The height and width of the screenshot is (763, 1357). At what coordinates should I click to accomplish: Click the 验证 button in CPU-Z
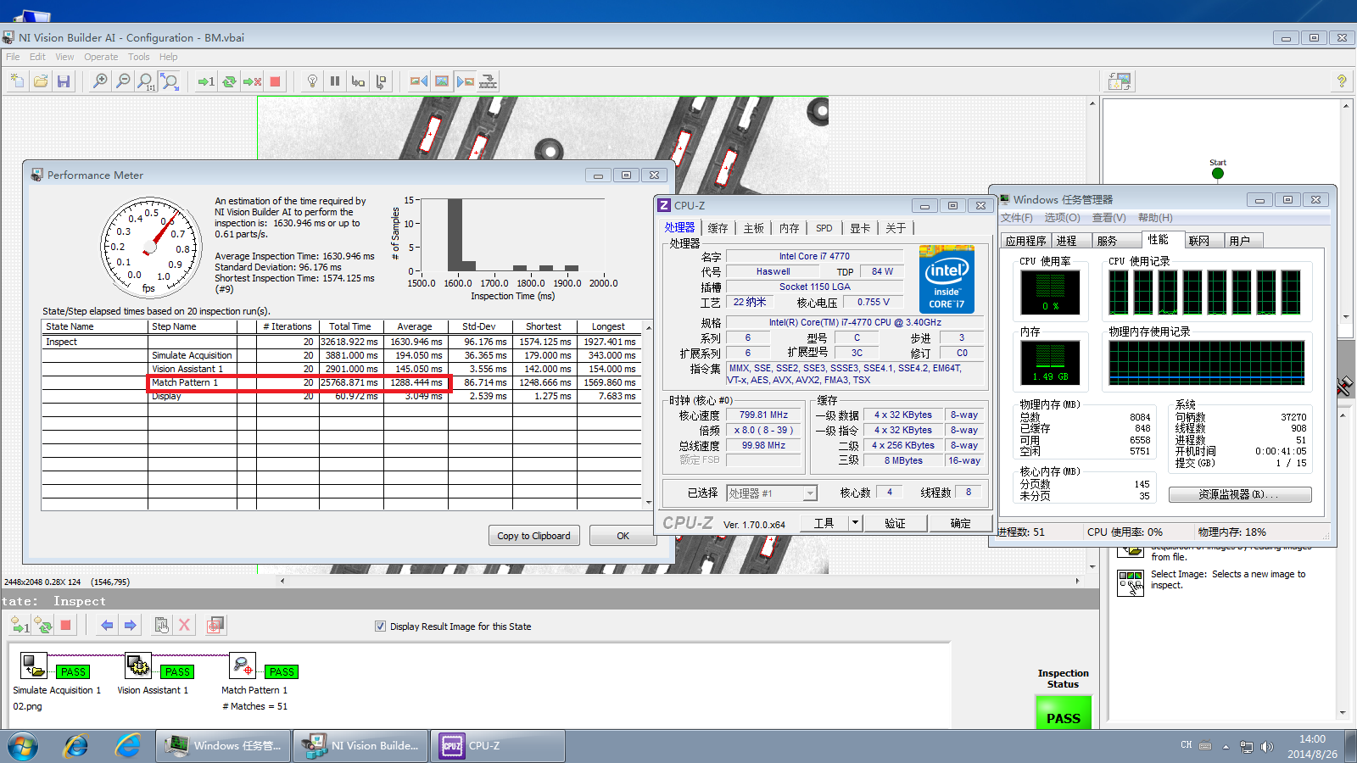[x=896, y=523]
